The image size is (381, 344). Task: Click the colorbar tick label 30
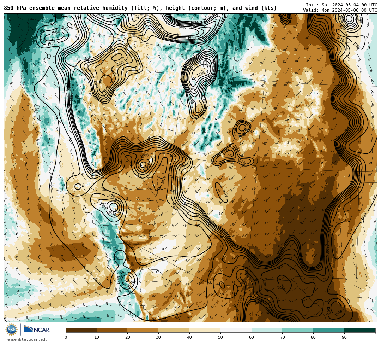pos(158,337)
